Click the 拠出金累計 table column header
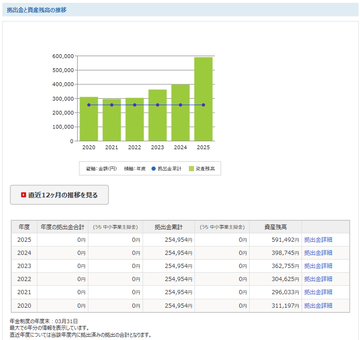This screenshot has height=340, width=360. point(169,227)
